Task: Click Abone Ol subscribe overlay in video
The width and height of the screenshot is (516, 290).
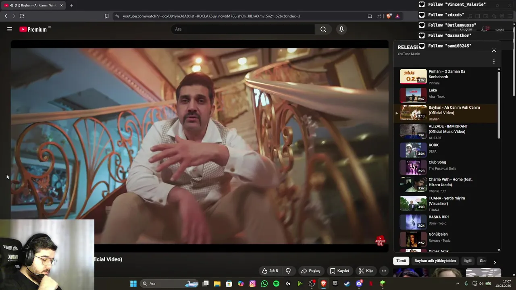Action: pyautogui.click(x=380, y=241)
